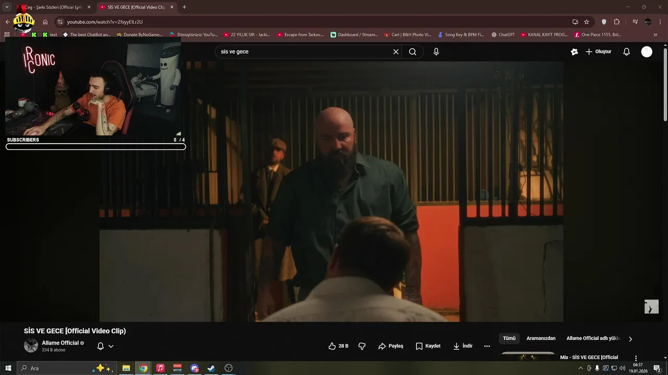Dislike the video with thumbs down
The image size is (668, 375).
362,346
